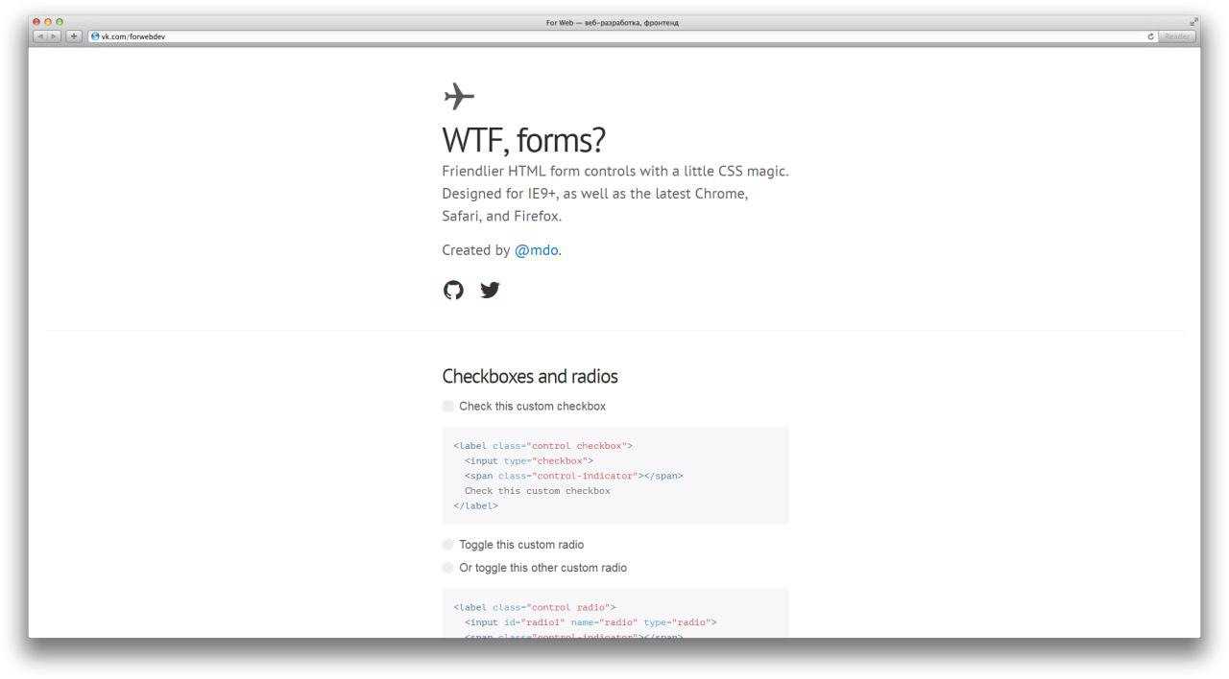Click the site favicon in address bar
The height and width of the screenshot is (679, 1229).
click(95, 36)
